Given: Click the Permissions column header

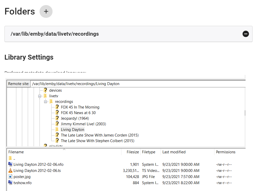Looking at the screenshot, I should (x=226, y=152).
